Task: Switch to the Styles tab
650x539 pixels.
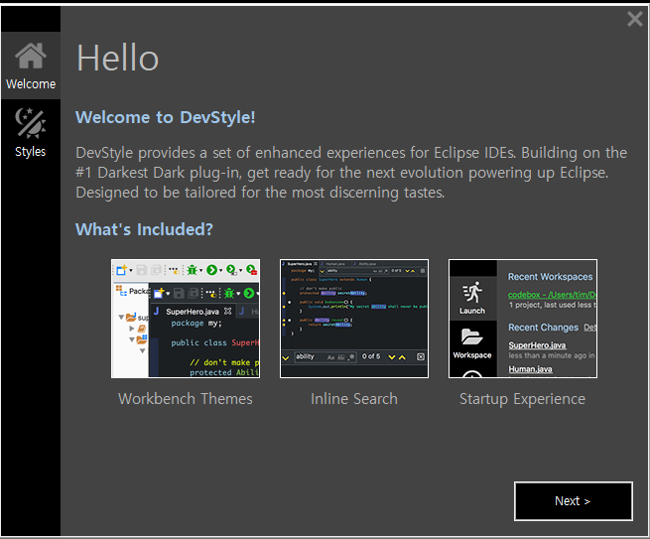Action: click(31, 133)
